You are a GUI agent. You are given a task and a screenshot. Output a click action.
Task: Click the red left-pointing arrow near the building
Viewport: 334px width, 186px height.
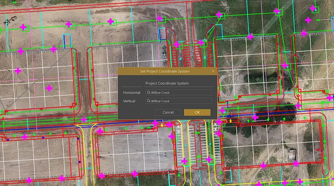(317, 150)
